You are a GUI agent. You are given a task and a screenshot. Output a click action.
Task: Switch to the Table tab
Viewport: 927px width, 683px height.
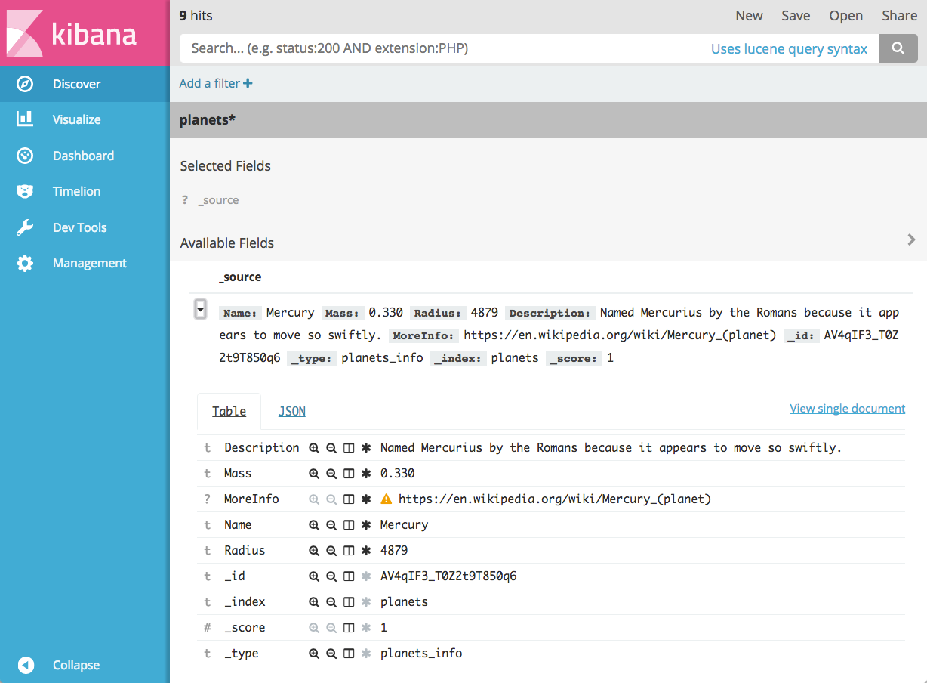coord(229,411)
